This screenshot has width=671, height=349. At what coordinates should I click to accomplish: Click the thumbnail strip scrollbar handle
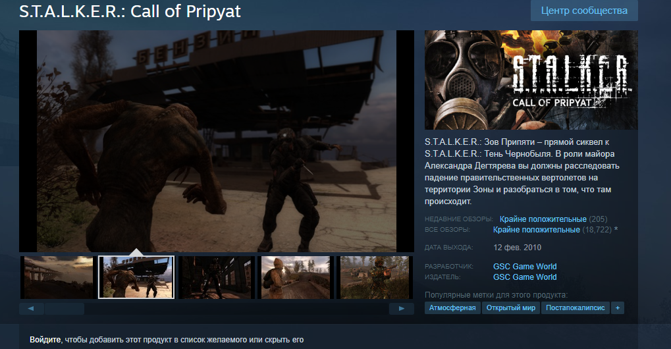tap(64, 308)
